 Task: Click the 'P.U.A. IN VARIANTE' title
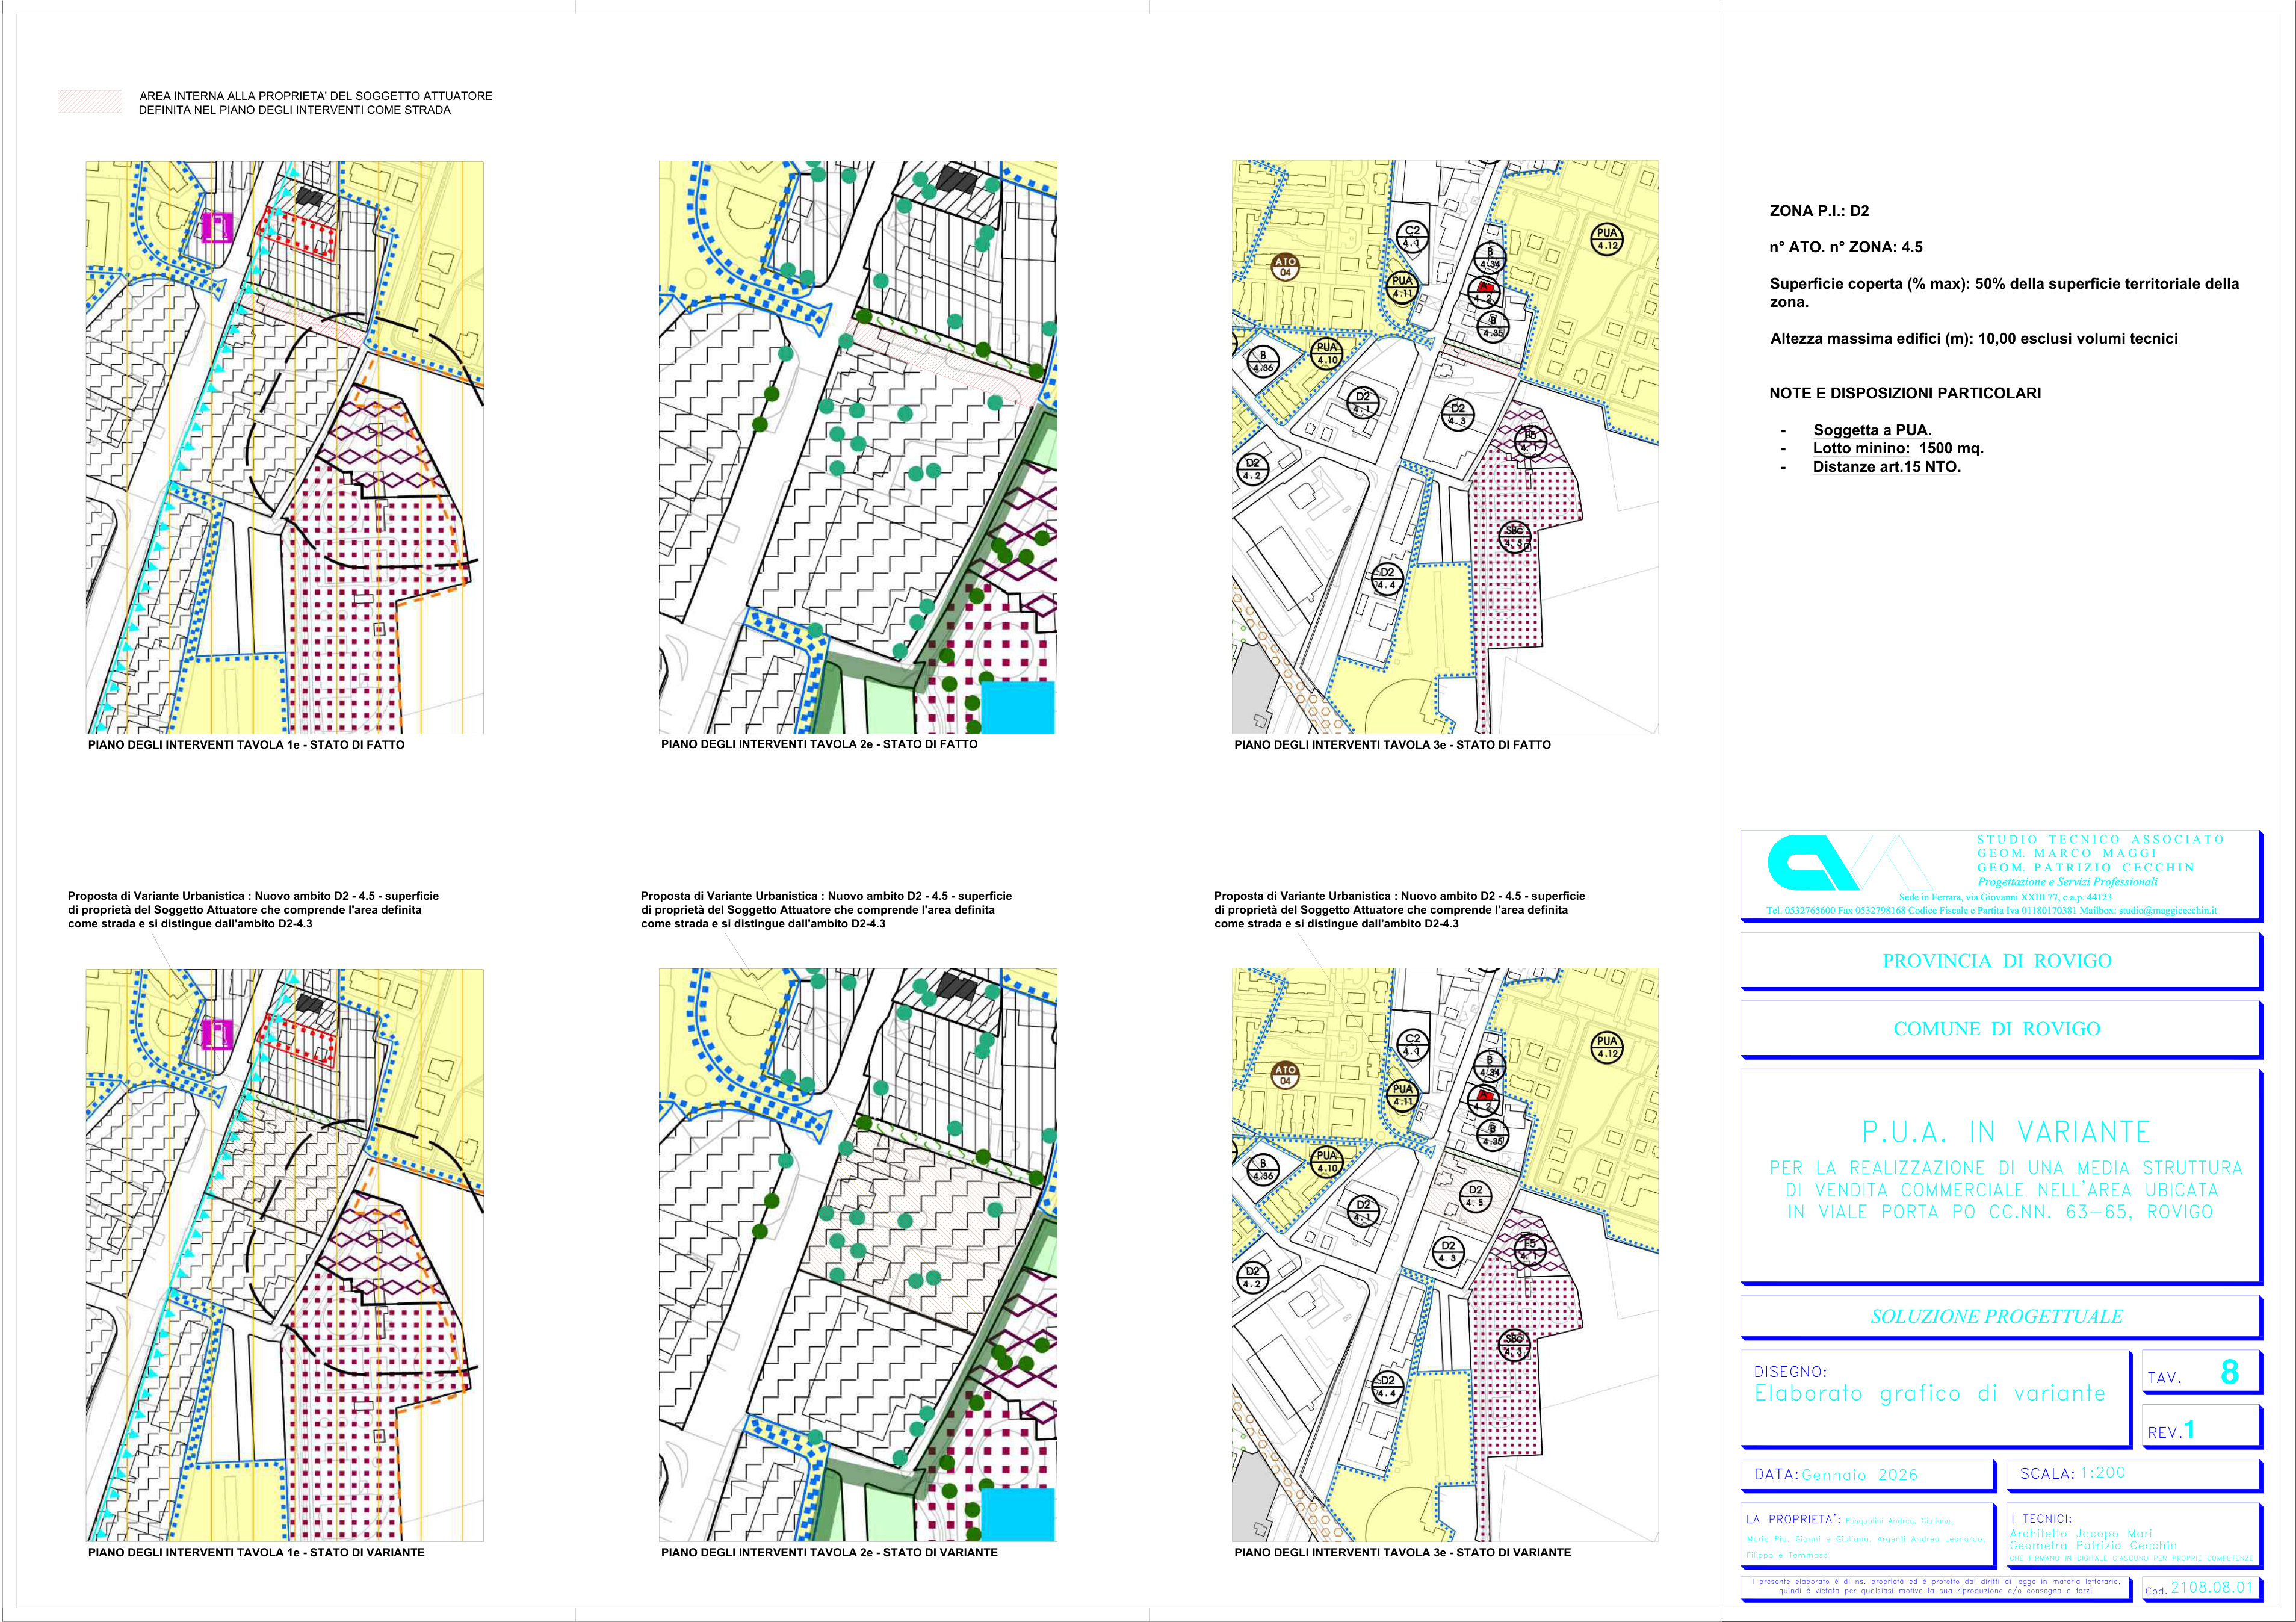point(2006,1132)
